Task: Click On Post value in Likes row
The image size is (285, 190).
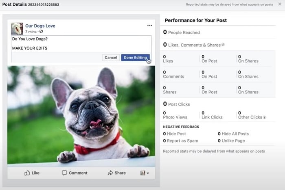Action: tap(209, 59)
